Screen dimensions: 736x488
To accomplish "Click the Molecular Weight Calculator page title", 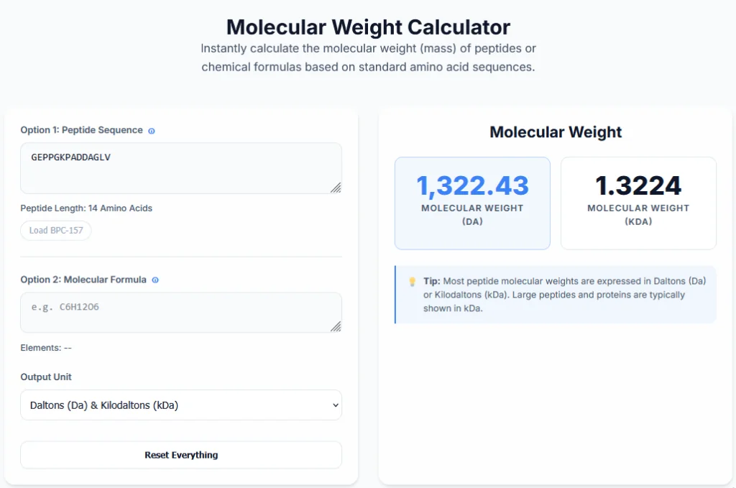I will click(368, 27).
